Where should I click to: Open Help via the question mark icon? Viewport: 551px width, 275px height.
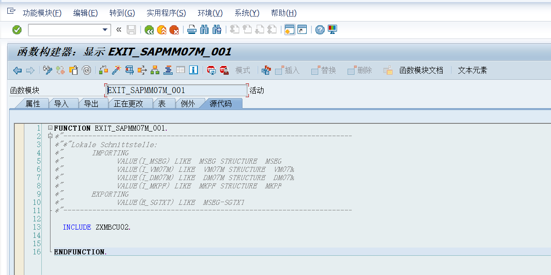click(x=320, y=30)
